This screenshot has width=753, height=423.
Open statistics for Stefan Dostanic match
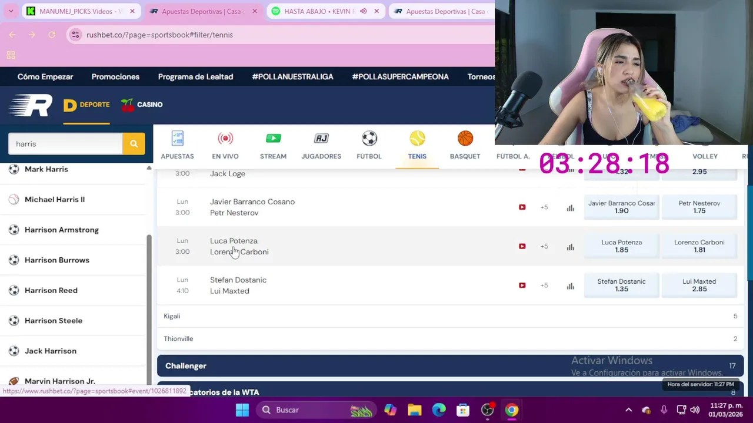(x=570, y=286)
